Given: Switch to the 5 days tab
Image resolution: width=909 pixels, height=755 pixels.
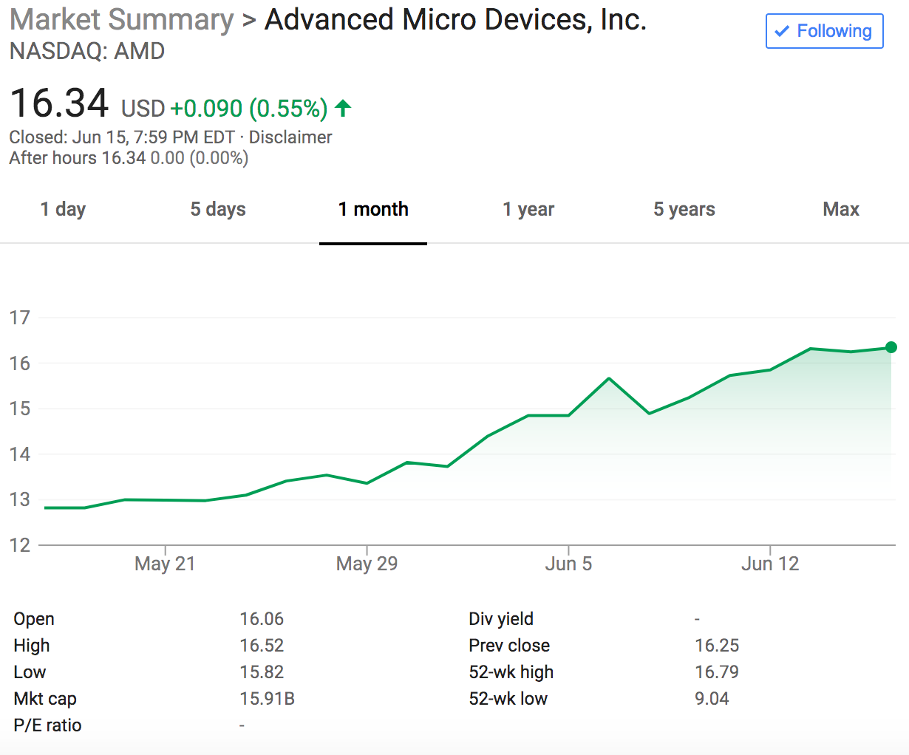Looking at the screenshot, I should click(218, 210).
